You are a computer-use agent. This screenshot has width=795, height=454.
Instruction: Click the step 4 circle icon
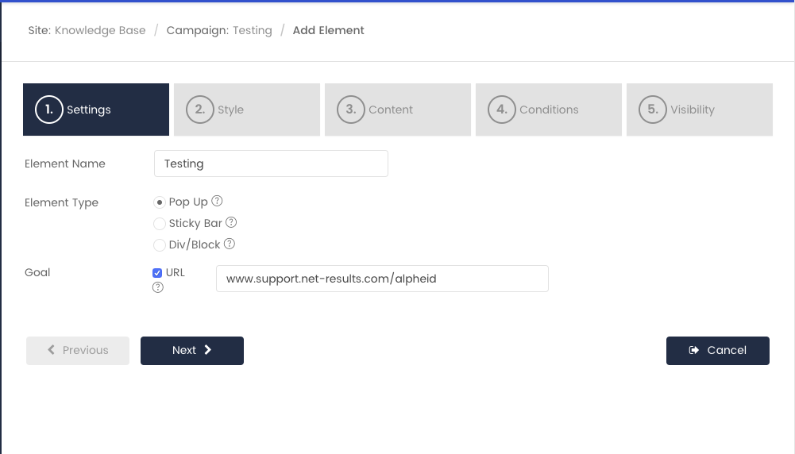[501, 110]
